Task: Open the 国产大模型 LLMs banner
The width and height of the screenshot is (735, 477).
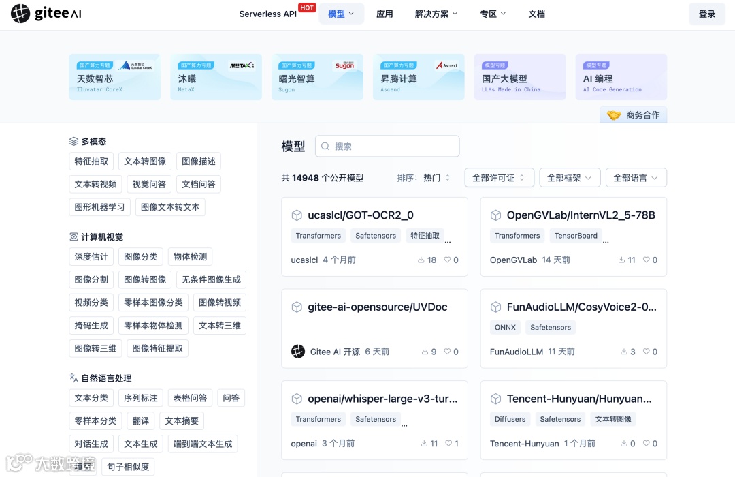Action: (520, 76)
